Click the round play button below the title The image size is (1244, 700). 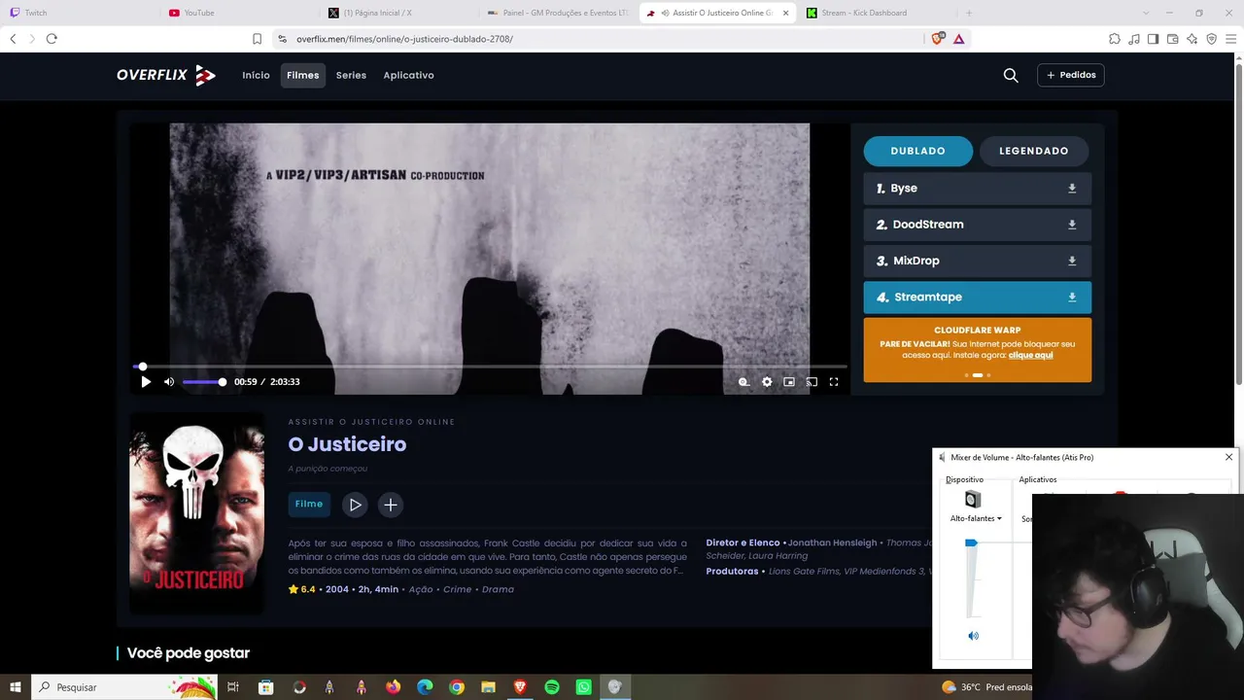[355, 505]
